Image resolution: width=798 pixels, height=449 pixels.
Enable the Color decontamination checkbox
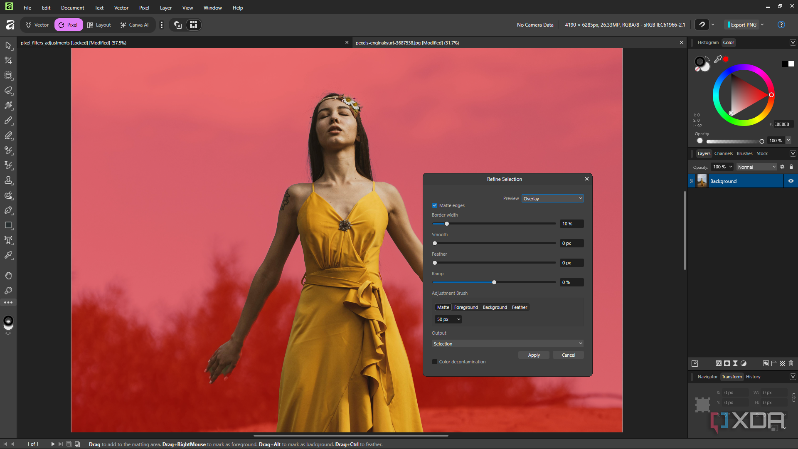point(435,362)
